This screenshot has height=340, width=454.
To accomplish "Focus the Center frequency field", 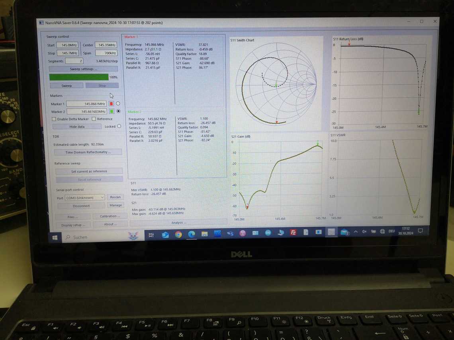I will pos(106,45).
